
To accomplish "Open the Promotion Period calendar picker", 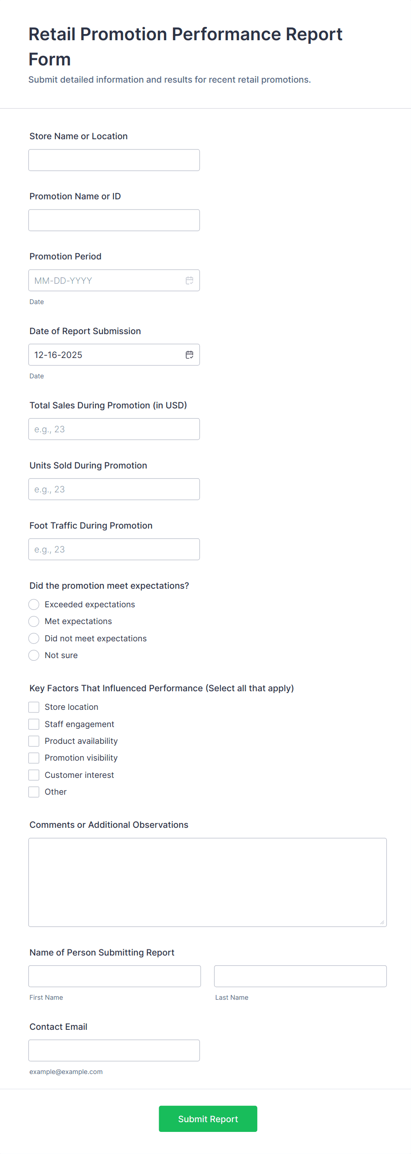I will pos(190,280).
